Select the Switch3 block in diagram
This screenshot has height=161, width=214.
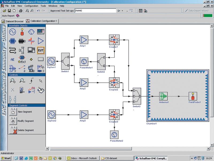tap(137, 96)
